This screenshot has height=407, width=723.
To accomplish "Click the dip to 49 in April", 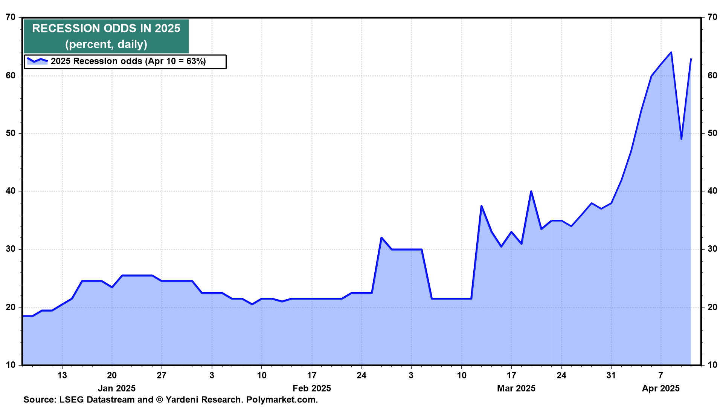I will tap(681, 139).
